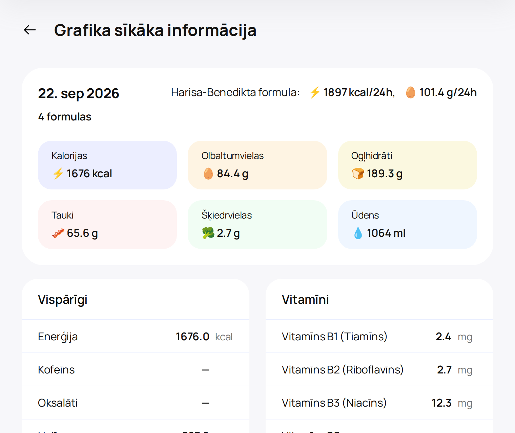Click the 12.3 mg value for Vitamīns B3
The image size is (515, 433).
click(x=452, y=403)
